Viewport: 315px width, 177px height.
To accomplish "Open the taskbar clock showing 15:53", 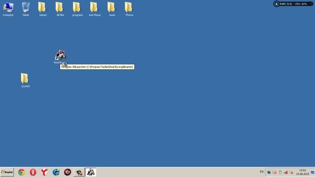I will [302, 172].
